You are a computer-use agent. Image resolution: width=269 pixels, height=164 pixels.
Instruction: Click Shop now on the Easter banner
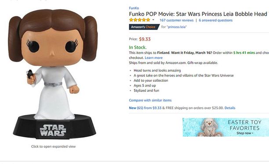pos(245,133)
